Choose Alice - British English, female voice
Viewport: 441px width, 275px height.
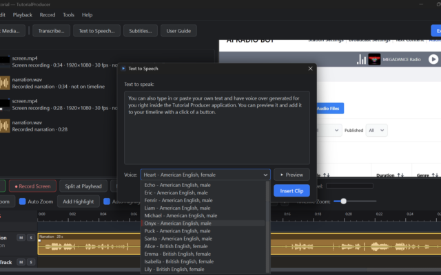pos(203,246)
